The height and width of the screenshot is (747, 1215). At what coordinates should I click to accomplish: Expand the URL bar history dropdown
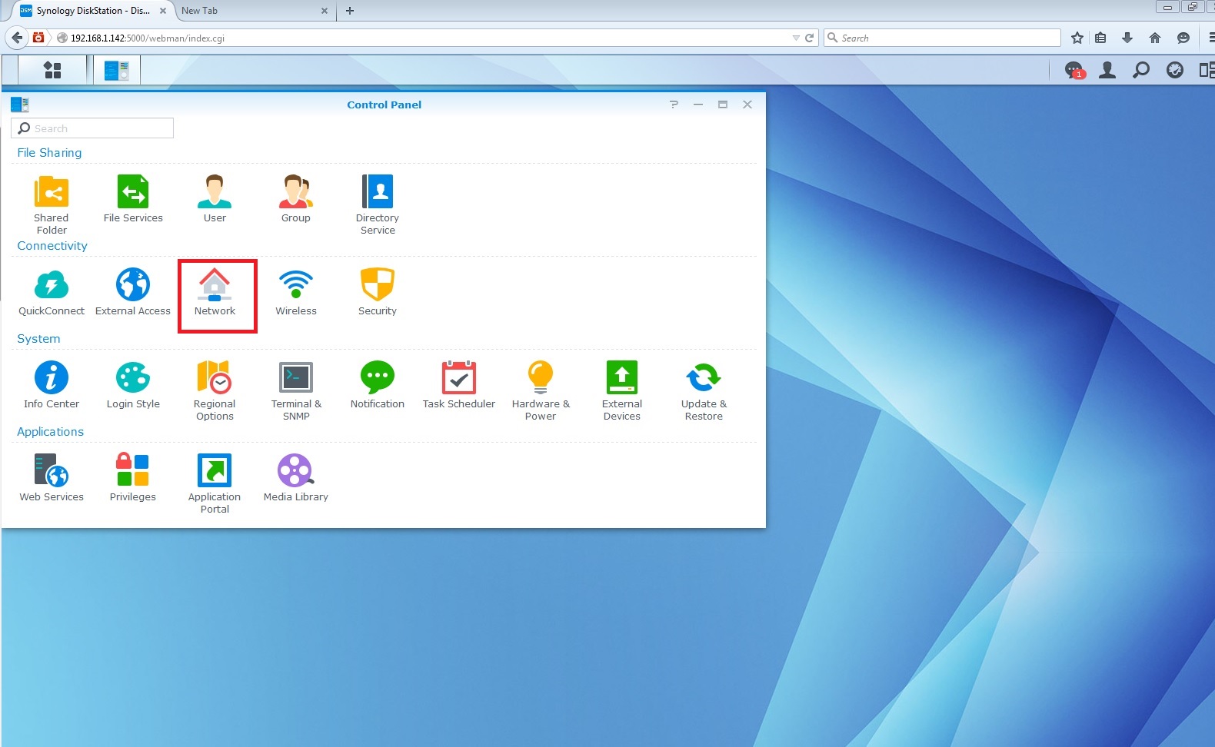click(796, 38)
